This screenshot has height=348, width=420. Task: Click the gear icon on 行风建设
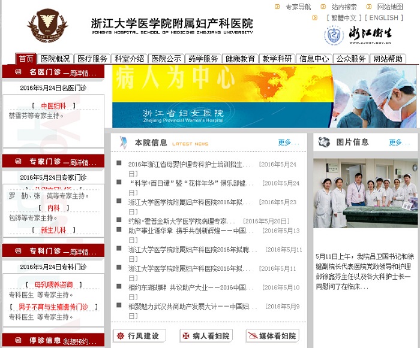click(x=121, y=335)
